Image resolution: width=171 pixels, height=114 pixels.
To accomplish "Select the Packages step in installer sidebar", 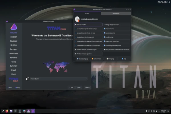I will [14, 49].
